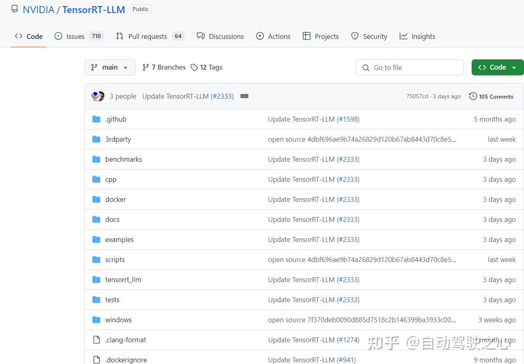The height and width of the screenshot is (364, 524).
Task: Click the #1598 pull request link
Action: [348, 119]
